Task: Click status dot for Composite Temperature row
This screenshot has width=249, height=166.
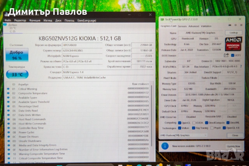Action: (8, 93)
